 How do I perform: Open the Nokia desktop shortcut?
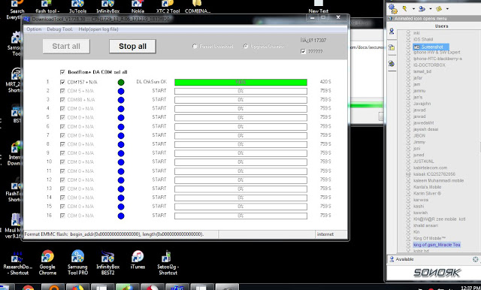point(138,7)
